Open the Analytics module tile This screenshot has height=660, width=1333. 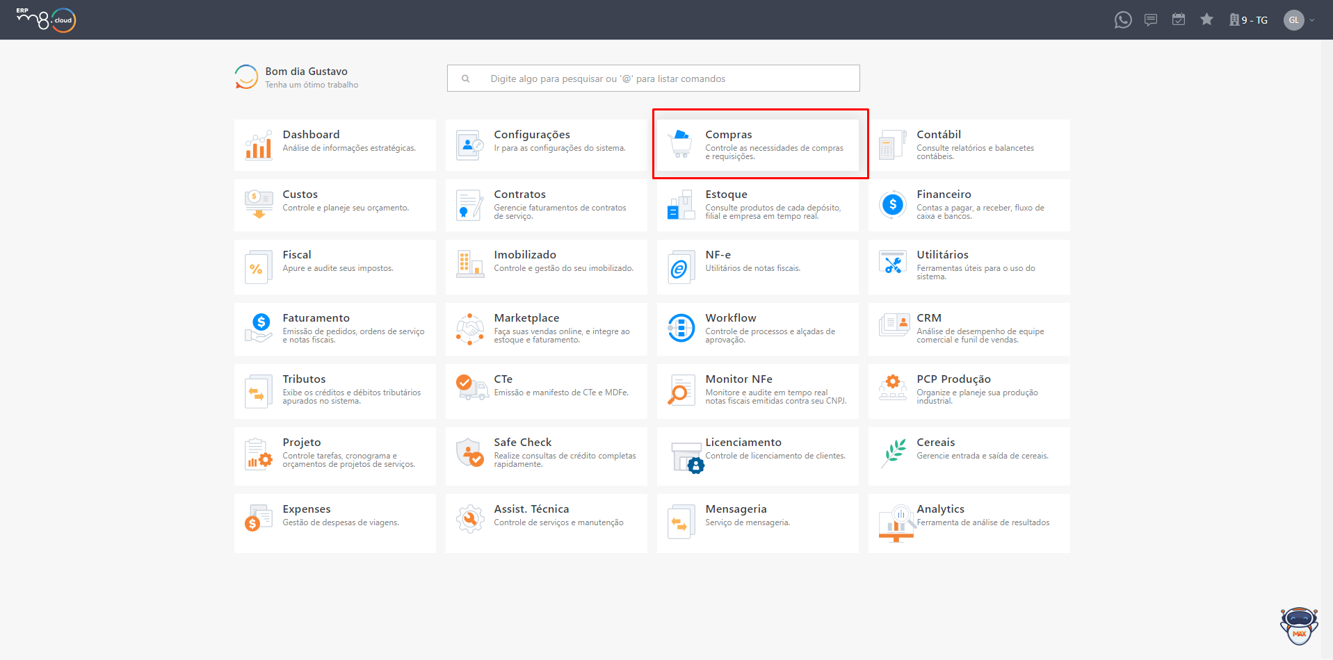[969, 523]
